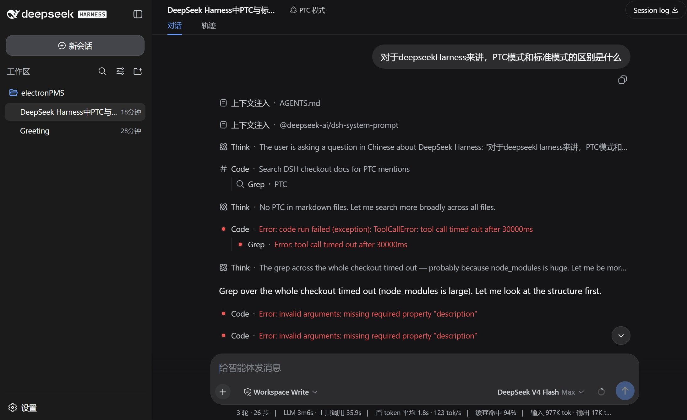Collapse the sidebar panel toggle
Screen dimensions: 687x420
[x=138, y=14]
